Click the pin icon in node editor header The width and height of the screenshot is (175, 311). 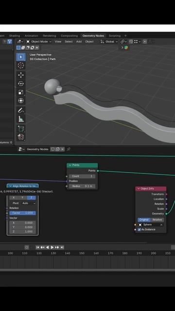tap(69, 149)
